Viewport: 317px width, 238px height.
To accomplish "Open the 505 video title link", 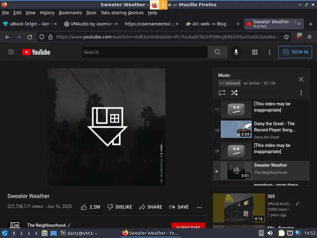I will (271, 196).
